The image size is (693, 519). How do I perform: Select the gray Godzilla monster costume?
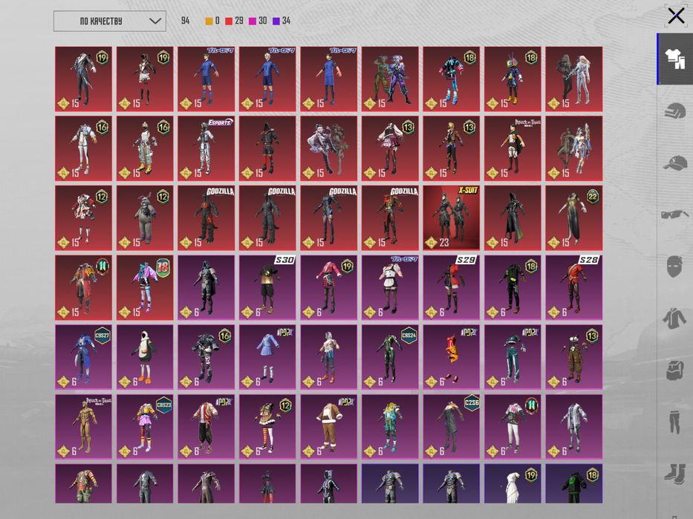[267, 218]
